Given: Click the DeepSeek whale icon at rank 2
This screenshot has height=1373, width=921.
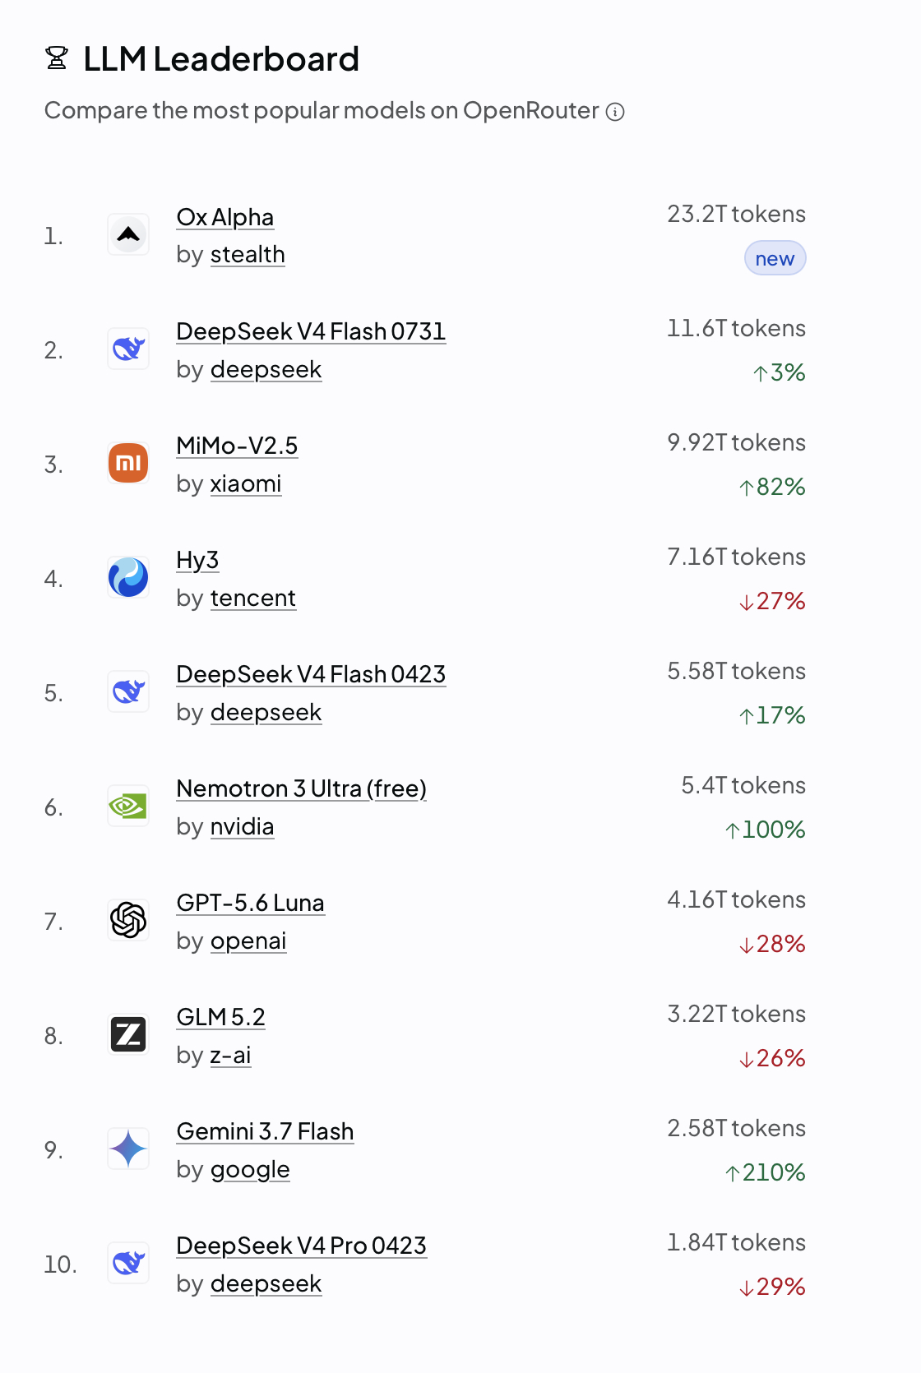Looking at the screenshot, I should point(128,349).
